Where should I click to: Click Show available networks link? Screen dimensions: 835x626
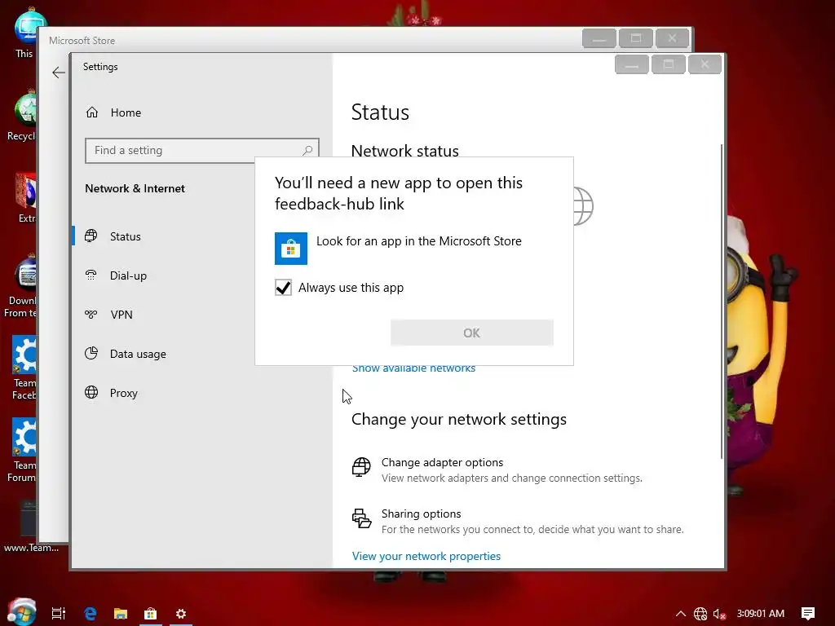pos(413,368)
